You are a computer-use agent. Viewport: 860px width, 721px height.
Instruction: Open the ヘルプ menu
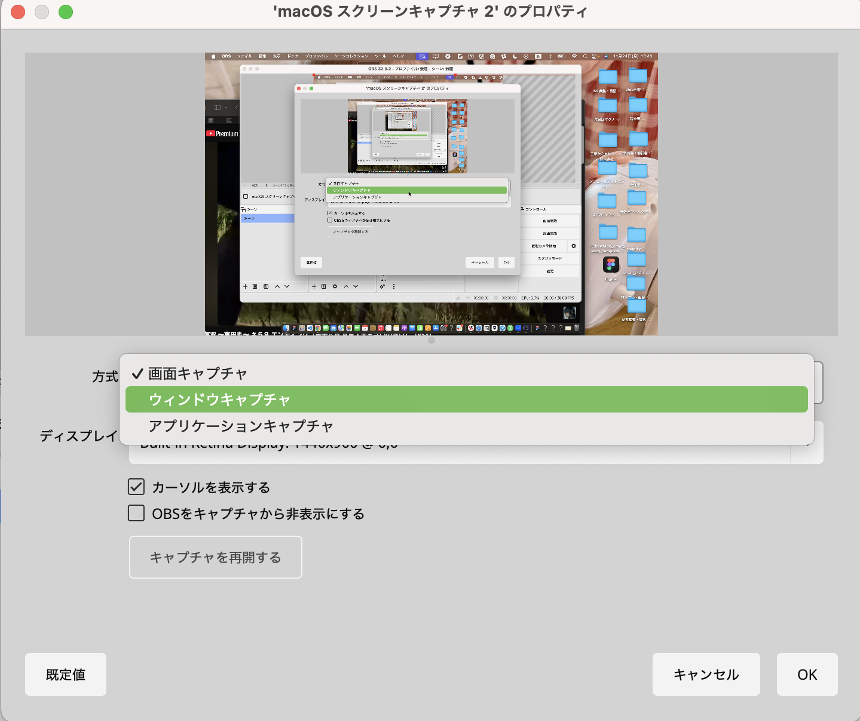(398, 56)
